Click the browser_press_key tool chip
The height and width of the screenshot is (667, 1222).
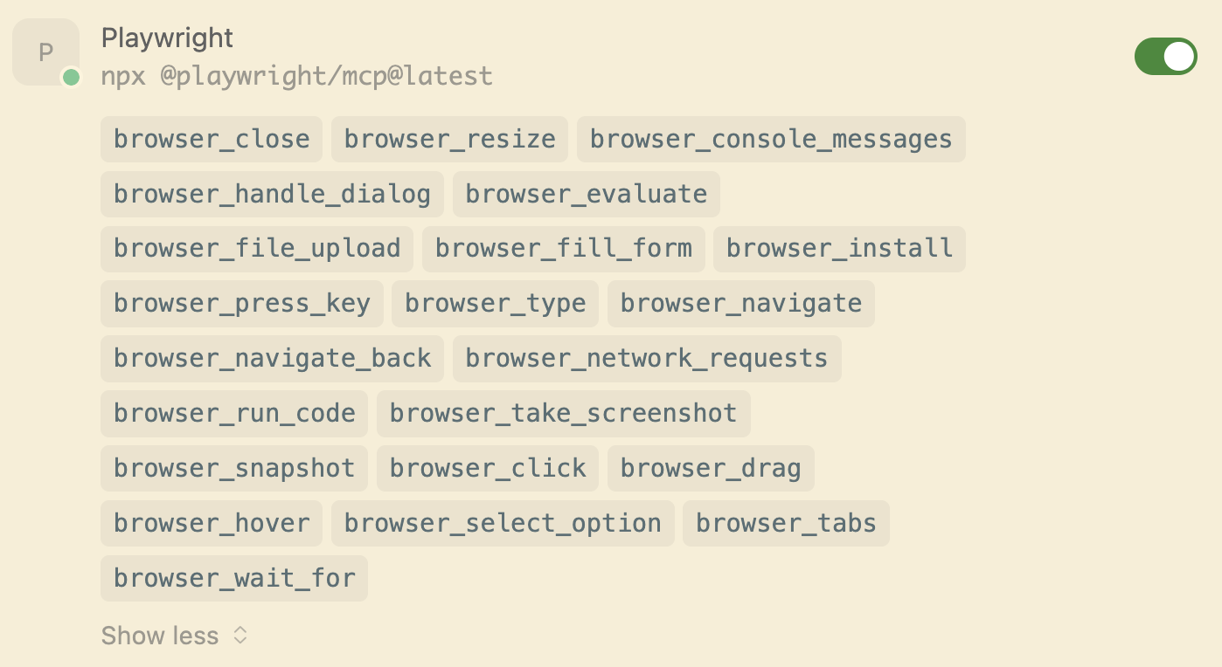(242, 304)
